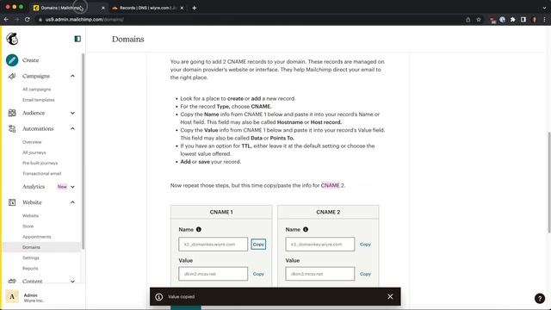Collapse the Automations section chevron
This screenshot has width=551, height=310.
click(72, 128)
